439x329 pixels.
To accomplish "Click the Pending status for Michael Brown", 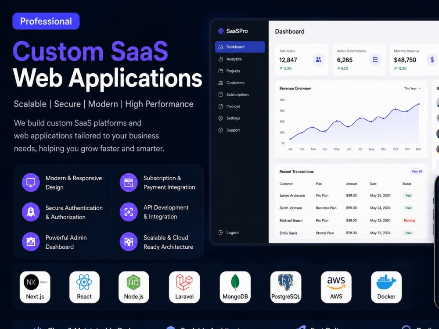I will (x=409, y=221).
